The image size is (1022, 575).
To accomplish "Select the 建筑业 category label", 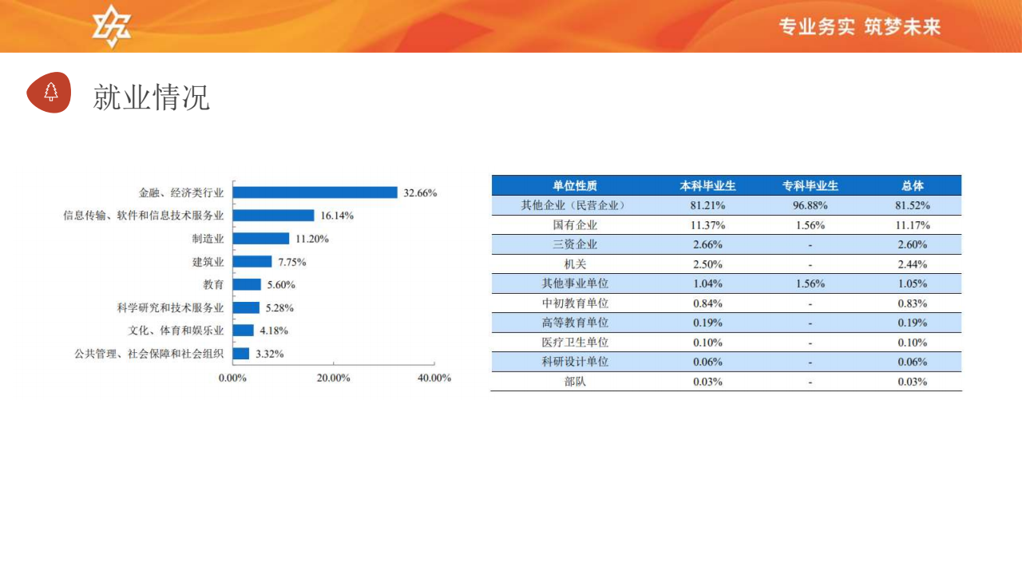I will (208, 262).
